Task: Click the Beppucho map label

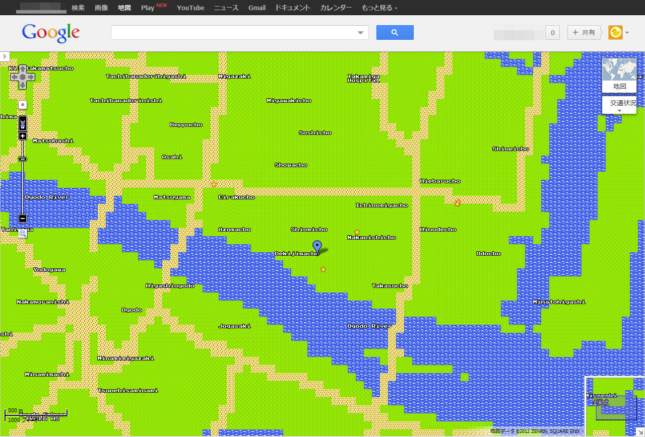Action: (186, 125)
